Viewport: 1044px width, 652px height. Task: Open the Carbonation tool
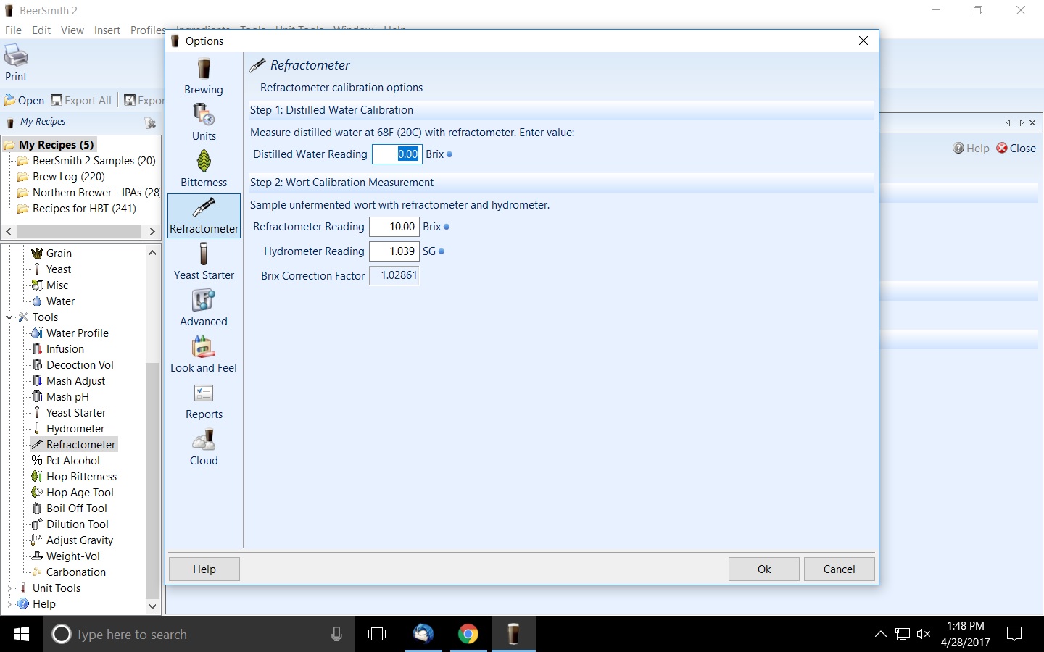(x=69, y=572)
